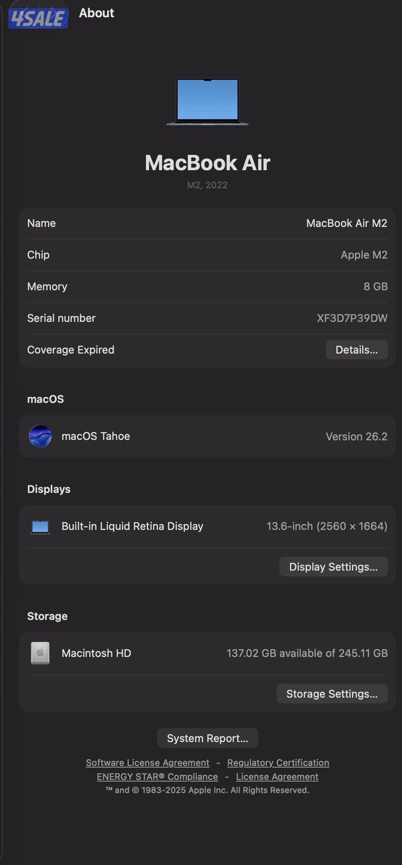Click the available storage amount text
Viewport: 402px width, 865px height.
(307, 653)
